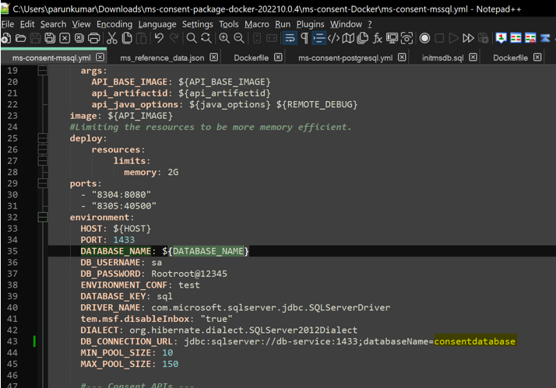Click the New file toolbar icon
This screenshot has width=556, height=388.
[x=6, y=38]
